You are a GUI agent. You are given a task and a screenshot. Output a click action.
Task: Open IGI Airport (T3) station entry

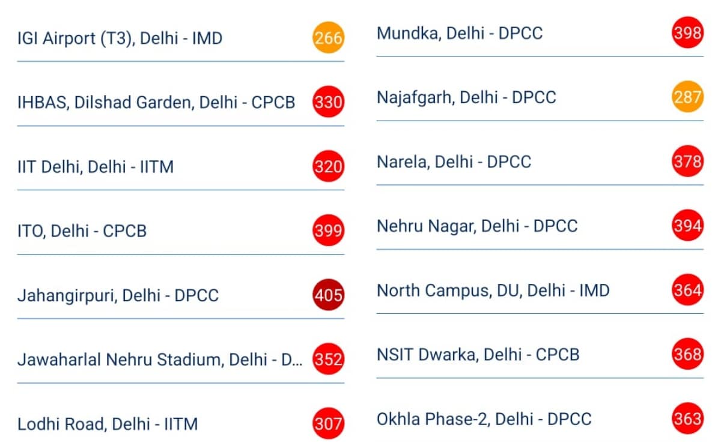120,39
